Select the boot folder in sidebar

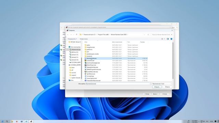point(72,68)
